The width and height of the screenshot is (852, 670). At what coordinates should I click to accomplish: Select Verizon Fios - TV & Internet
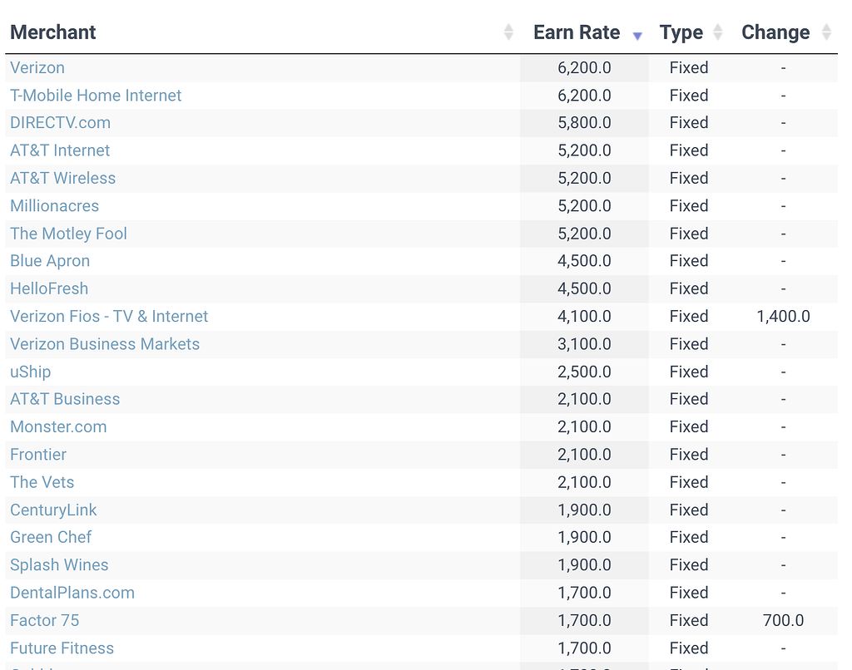pos(109,317)
